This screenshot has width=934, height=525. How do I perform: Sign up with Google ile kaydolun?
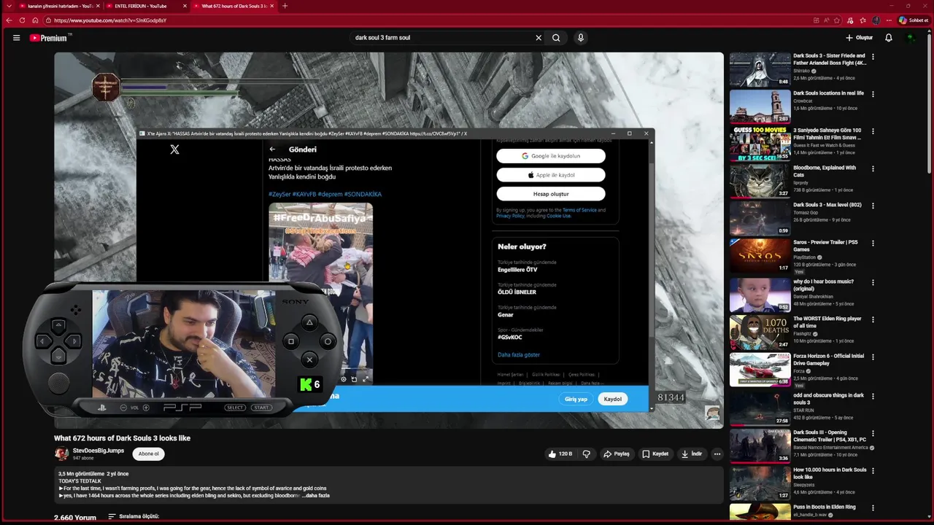pyautogui.click(x=551, y=156)
